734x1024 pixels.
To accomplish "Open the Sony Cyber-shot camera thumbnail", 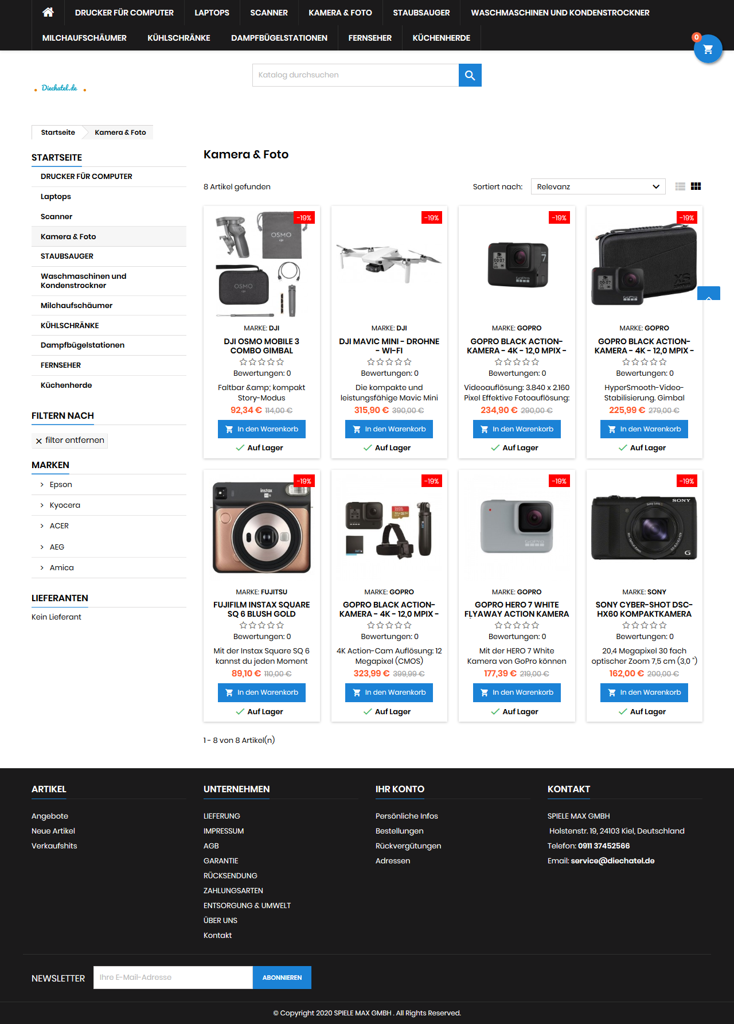I will (x=645, y=527).
